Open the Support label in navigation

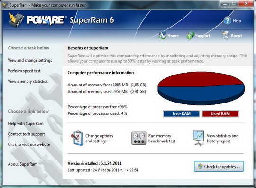click(202, 36)
